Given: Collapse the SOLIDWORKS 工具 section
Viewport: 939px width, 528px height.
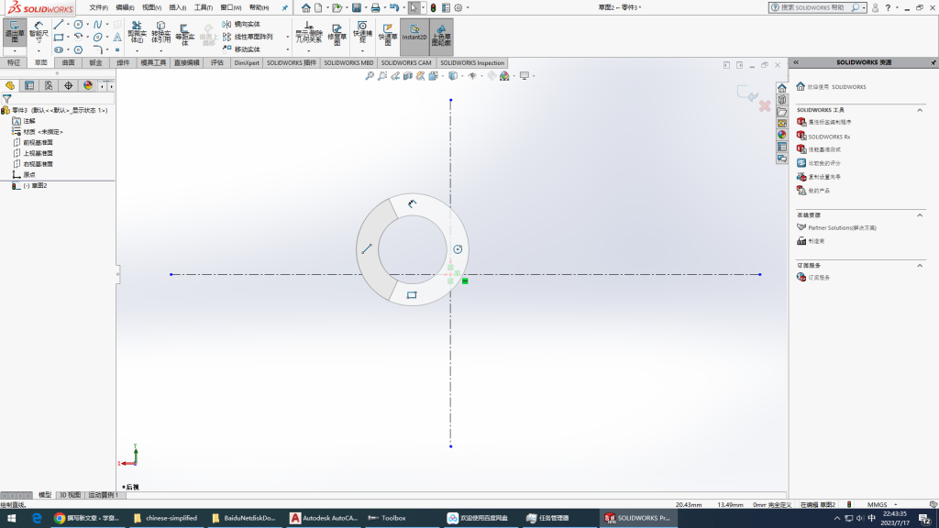Looking at the screenshot, I should pos(922,109).
